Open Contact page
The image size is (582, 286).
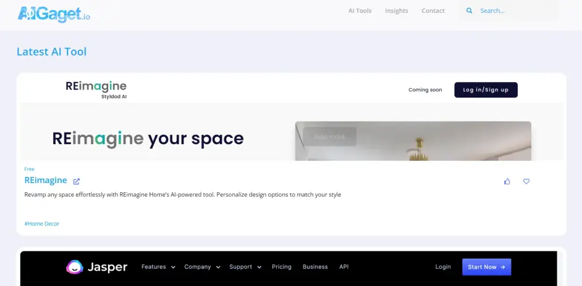[432, 10]
